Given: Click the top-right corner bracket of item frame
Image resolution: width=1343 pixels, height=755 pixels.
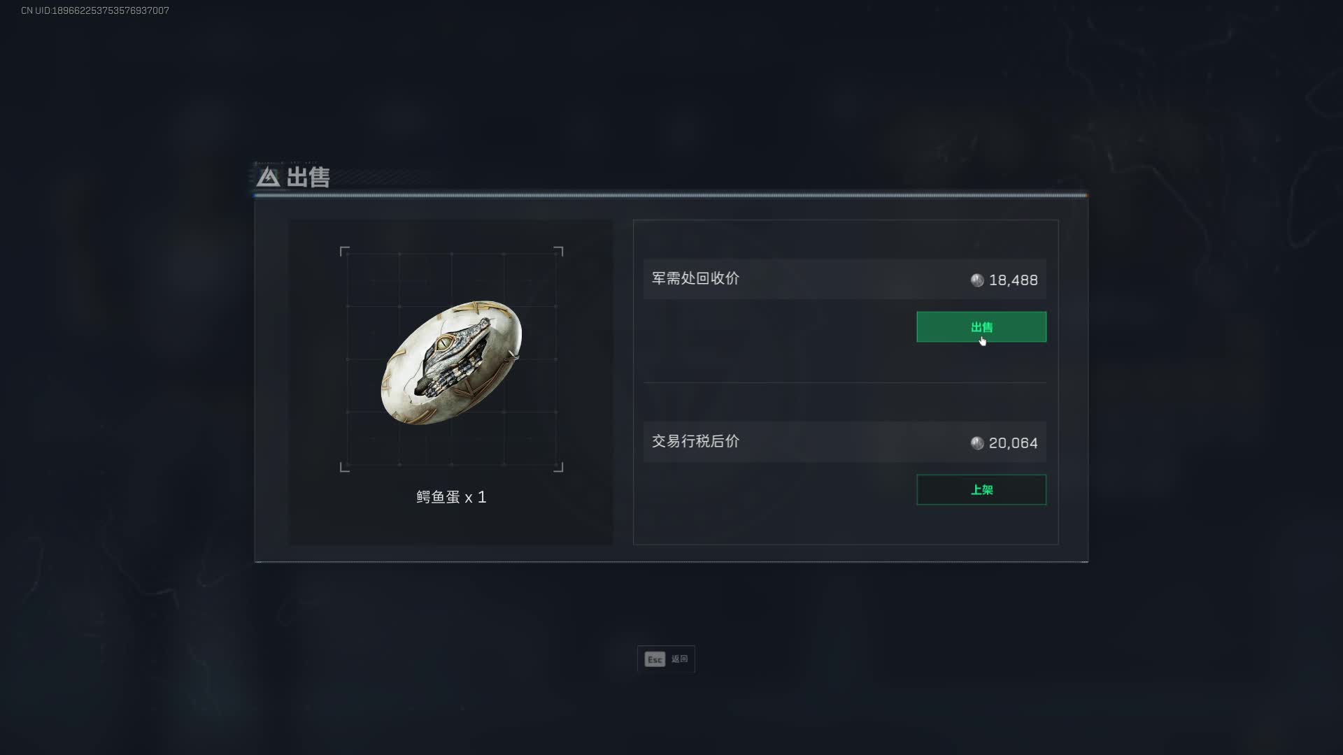Looking at the screenshot, I should [558, 251].
